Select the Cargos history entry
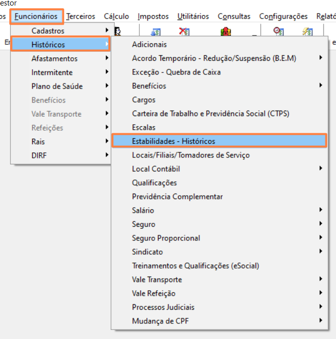This screenshot has width=336, height=339. [144, 100]
